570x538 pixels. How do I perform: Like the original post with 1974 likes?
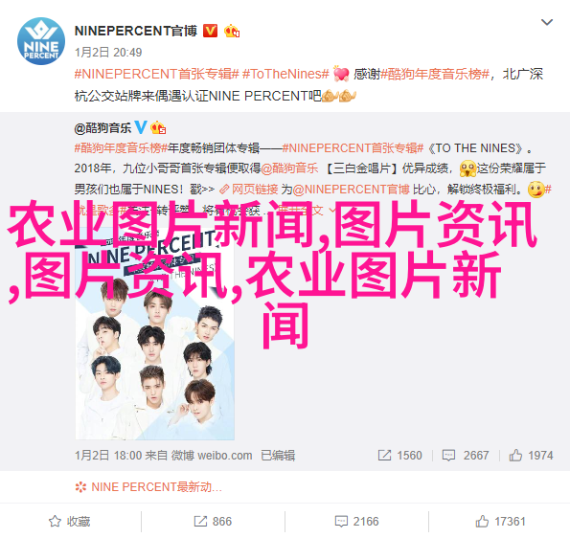coord(531,455)
